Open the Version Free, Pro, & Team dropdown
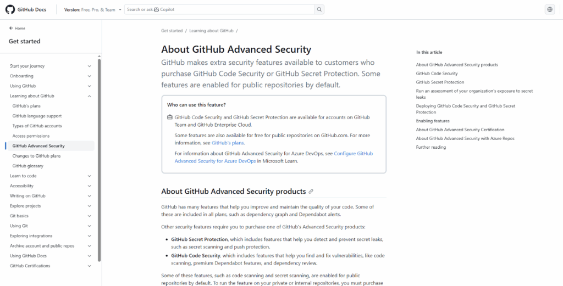The width and height of the screenshot is (563, 286). (x=92, y=9)
